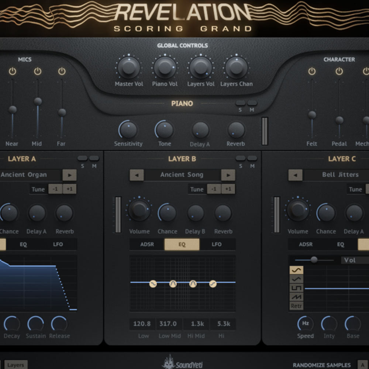Click the 120.8 Low frequency field
This screenshot has width=369, height=369.
pyautogui.click(x=142, y=324)
